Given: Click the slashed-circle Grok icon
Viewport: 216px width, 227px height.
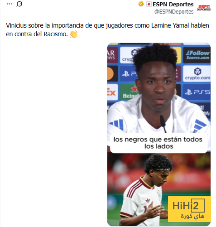Looking at the screenshot, I should 19,4.
